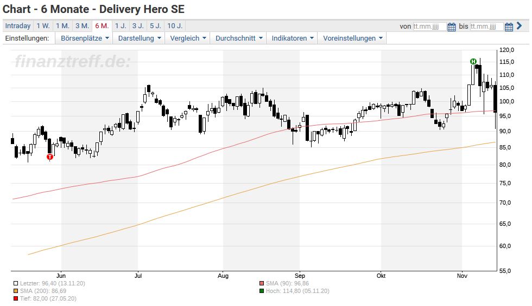Click the blue arrow to apply date range
The image size is (532, 306).
pos(519,26)
